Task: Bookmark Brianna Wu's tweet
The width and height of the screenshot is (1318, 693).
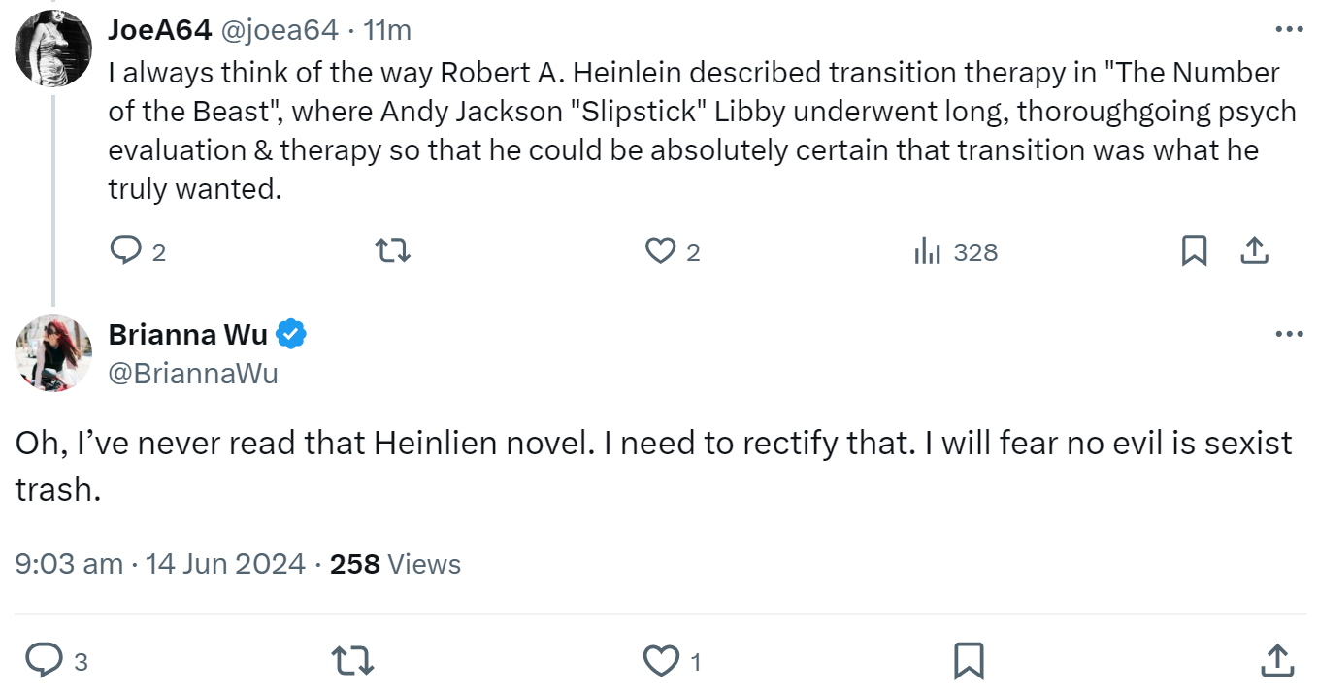Action: point(969,661)
